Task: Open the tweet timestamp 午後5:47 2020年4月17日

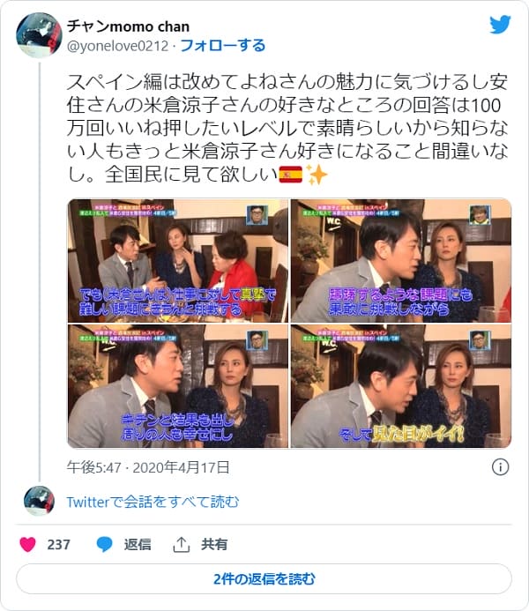Action: (148, 467)
